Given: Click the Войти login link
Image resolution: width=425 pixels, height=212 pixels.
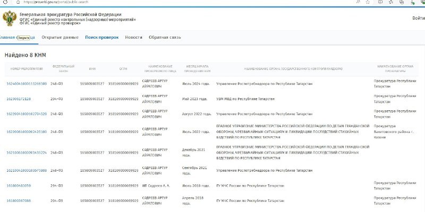Looking at the screenshot, I should point(418,18).
